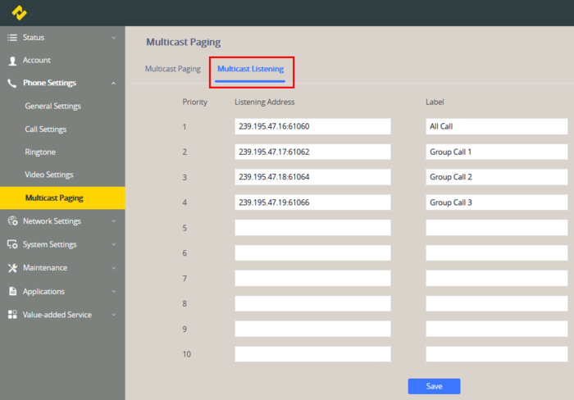The image size is (574, 400).
Task: Click the Grandstream logo icon
Action: (19, 12)
